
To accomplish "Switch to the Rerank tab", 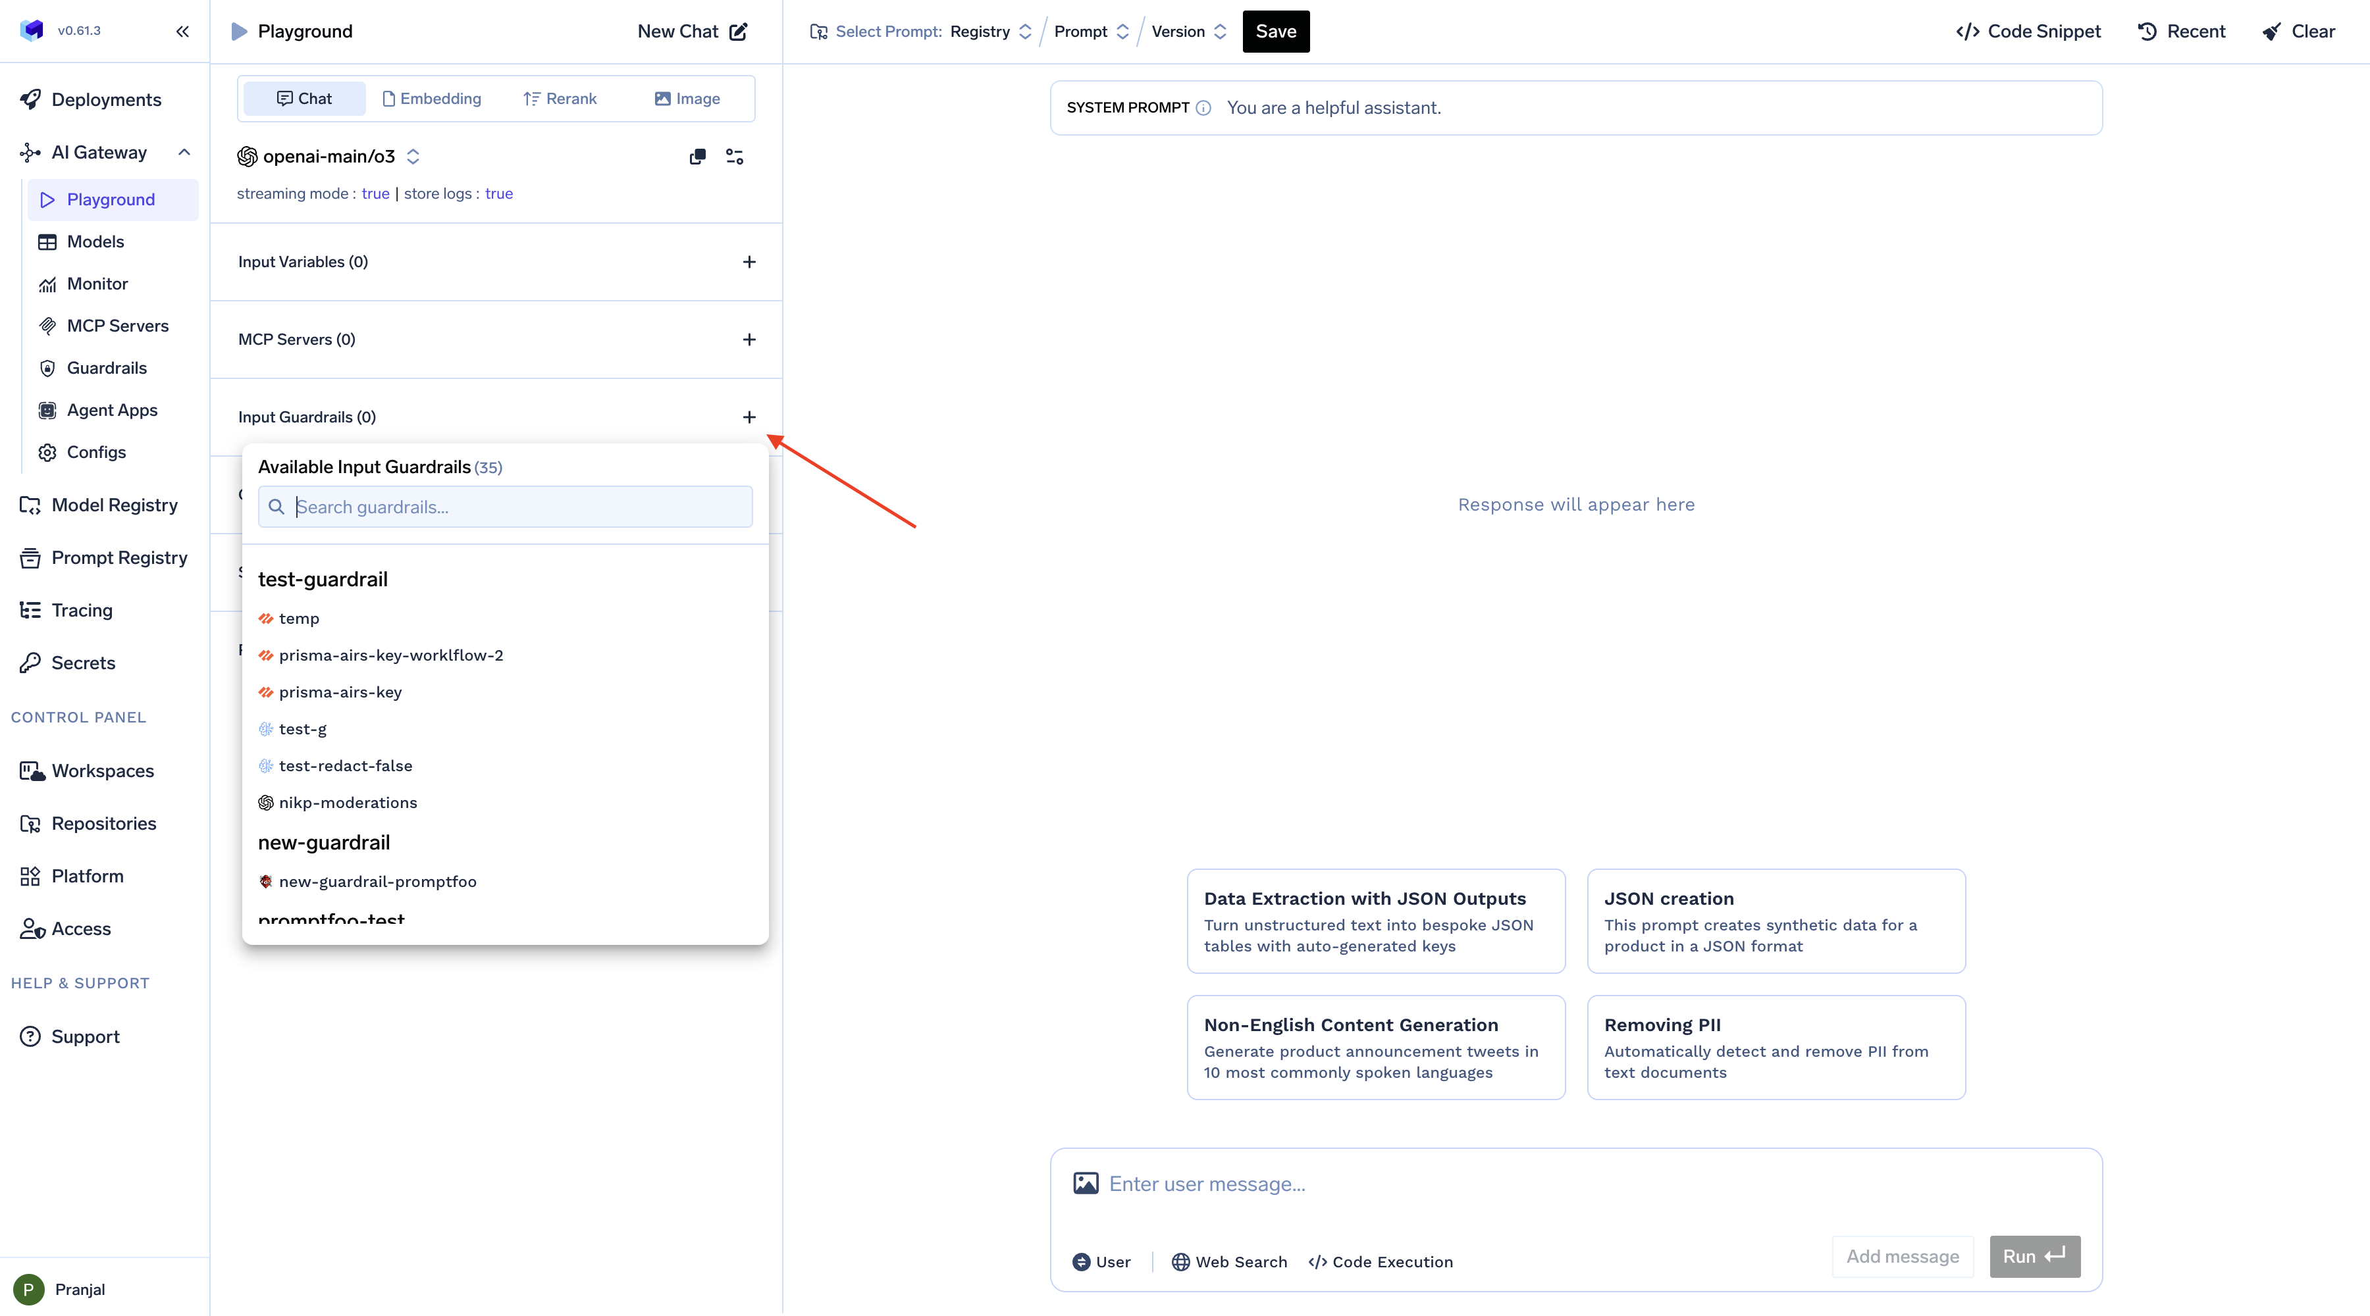I will pyautogui.click(x=560, y=99).
